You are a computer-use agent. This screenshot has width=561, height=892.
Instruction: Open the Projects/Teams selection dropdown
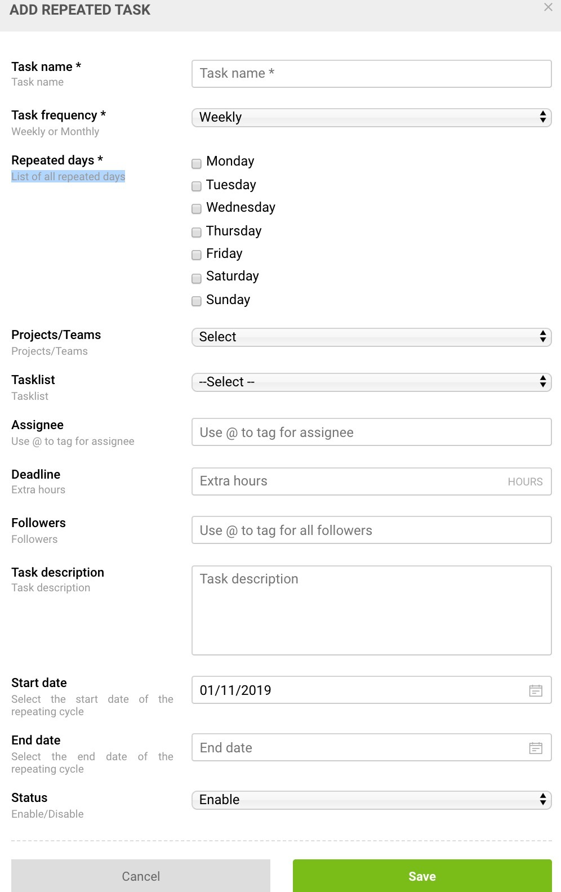point(371,337)
